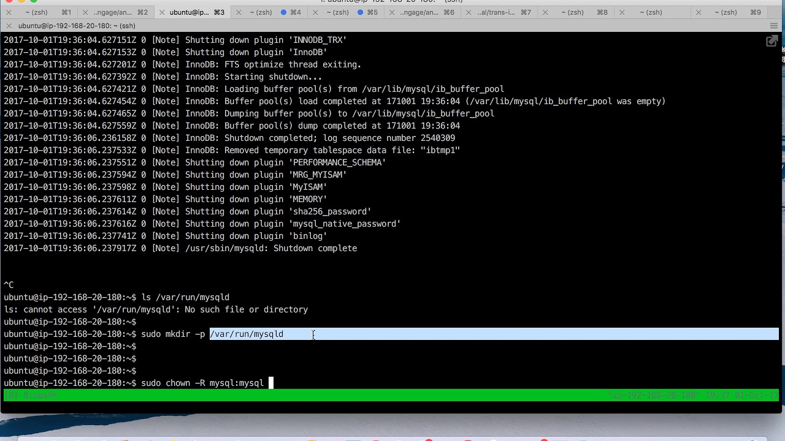The width and height of the screenshot is (785, 441).
Task: Click the "Shutting down plugin 'binlog'" line
Action: [166, 236]
